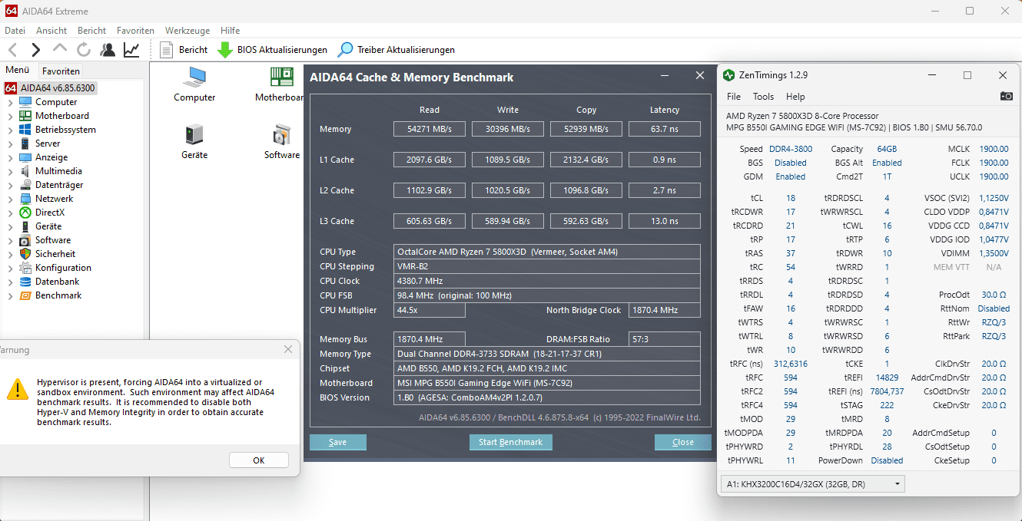Open the graph chart toolbar icon
The height and width of the screenshot is (521, 1022).
point(131,50)
